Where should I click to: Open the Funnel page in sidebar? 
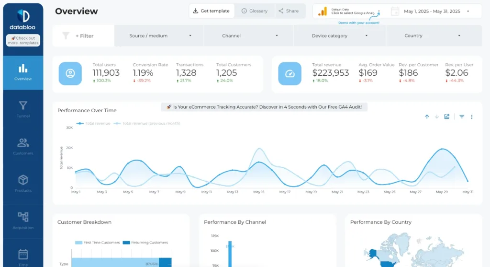coord(23,108)
